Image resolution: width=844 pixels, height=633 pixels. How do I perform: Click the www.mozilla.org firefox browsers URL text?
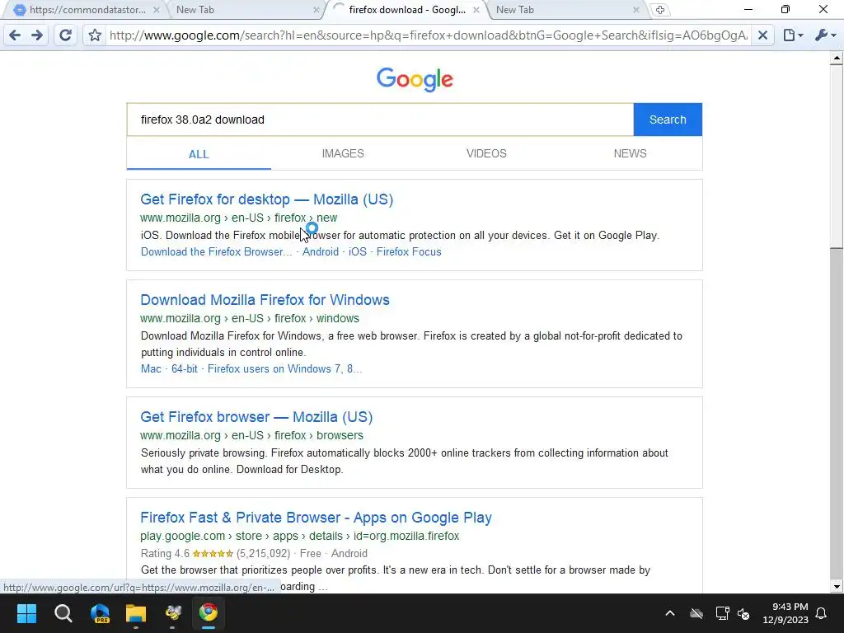tap(251, 435)
